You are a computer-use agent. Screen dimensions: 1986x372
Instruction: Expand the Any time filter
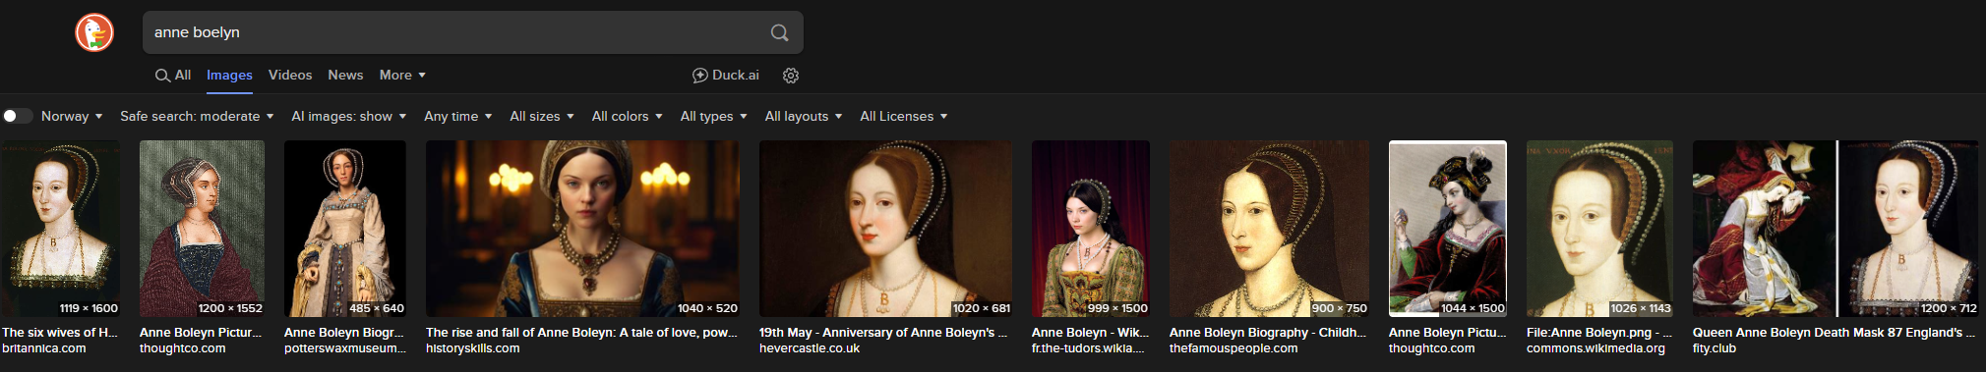457,116
